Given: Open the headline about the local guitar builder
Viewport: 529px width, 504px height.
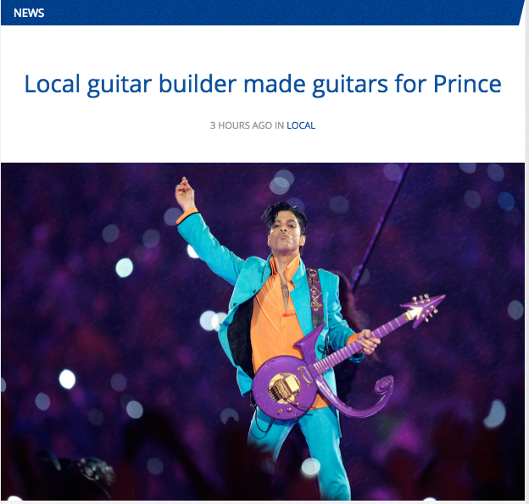Looking at the screenshot, I should click(263, 84).
